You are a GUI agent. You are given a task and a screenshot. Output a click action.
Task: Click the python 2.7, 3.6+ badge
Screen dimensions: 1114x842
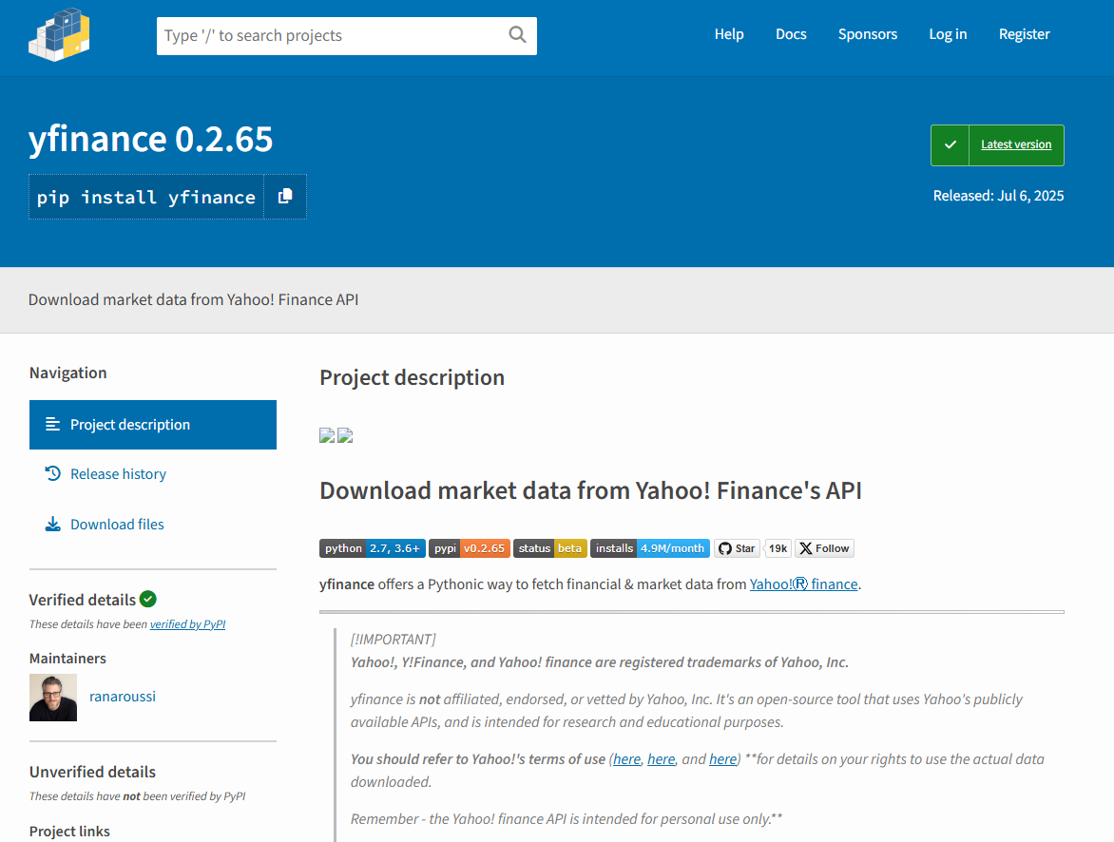pyautogui.click(x=373, y=548)
